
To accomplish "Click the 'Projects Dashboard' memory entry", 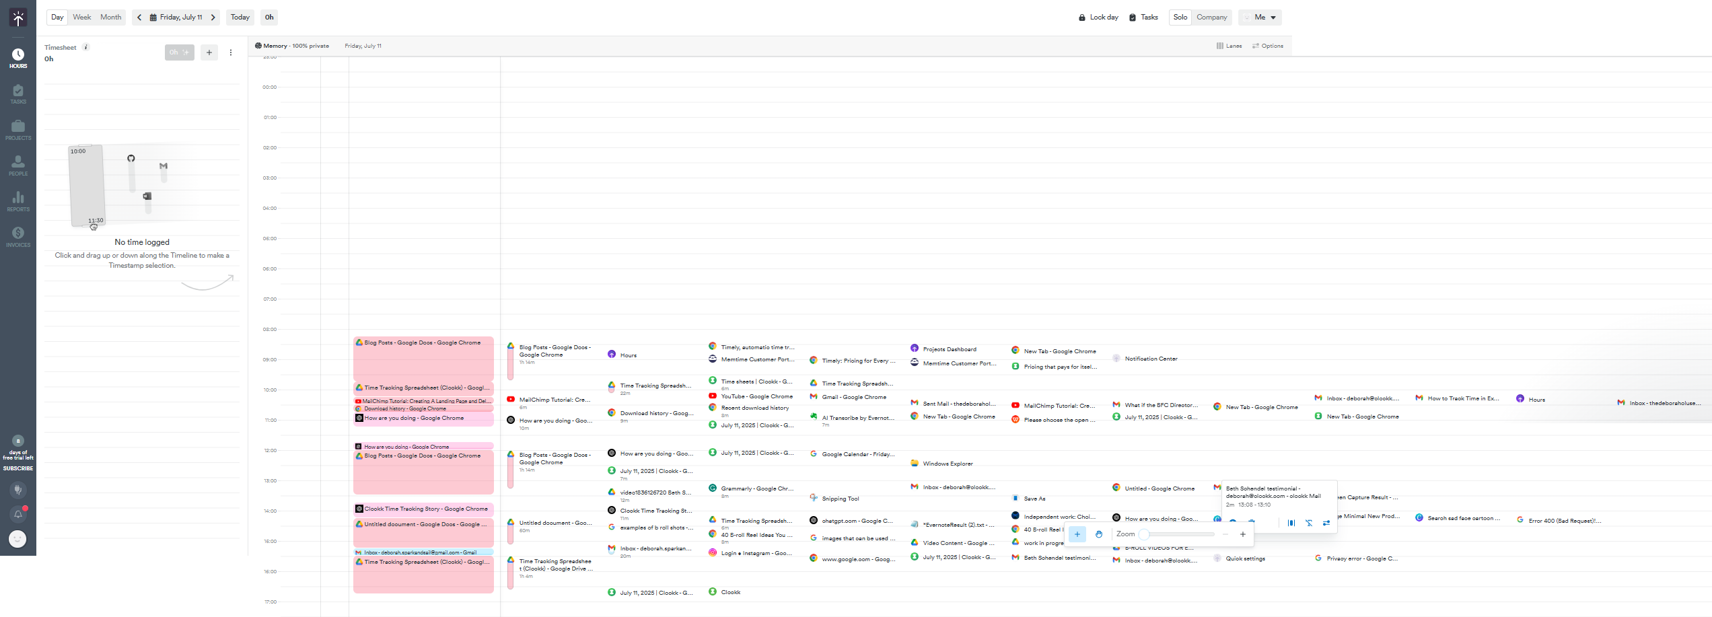I will (943, 349).
